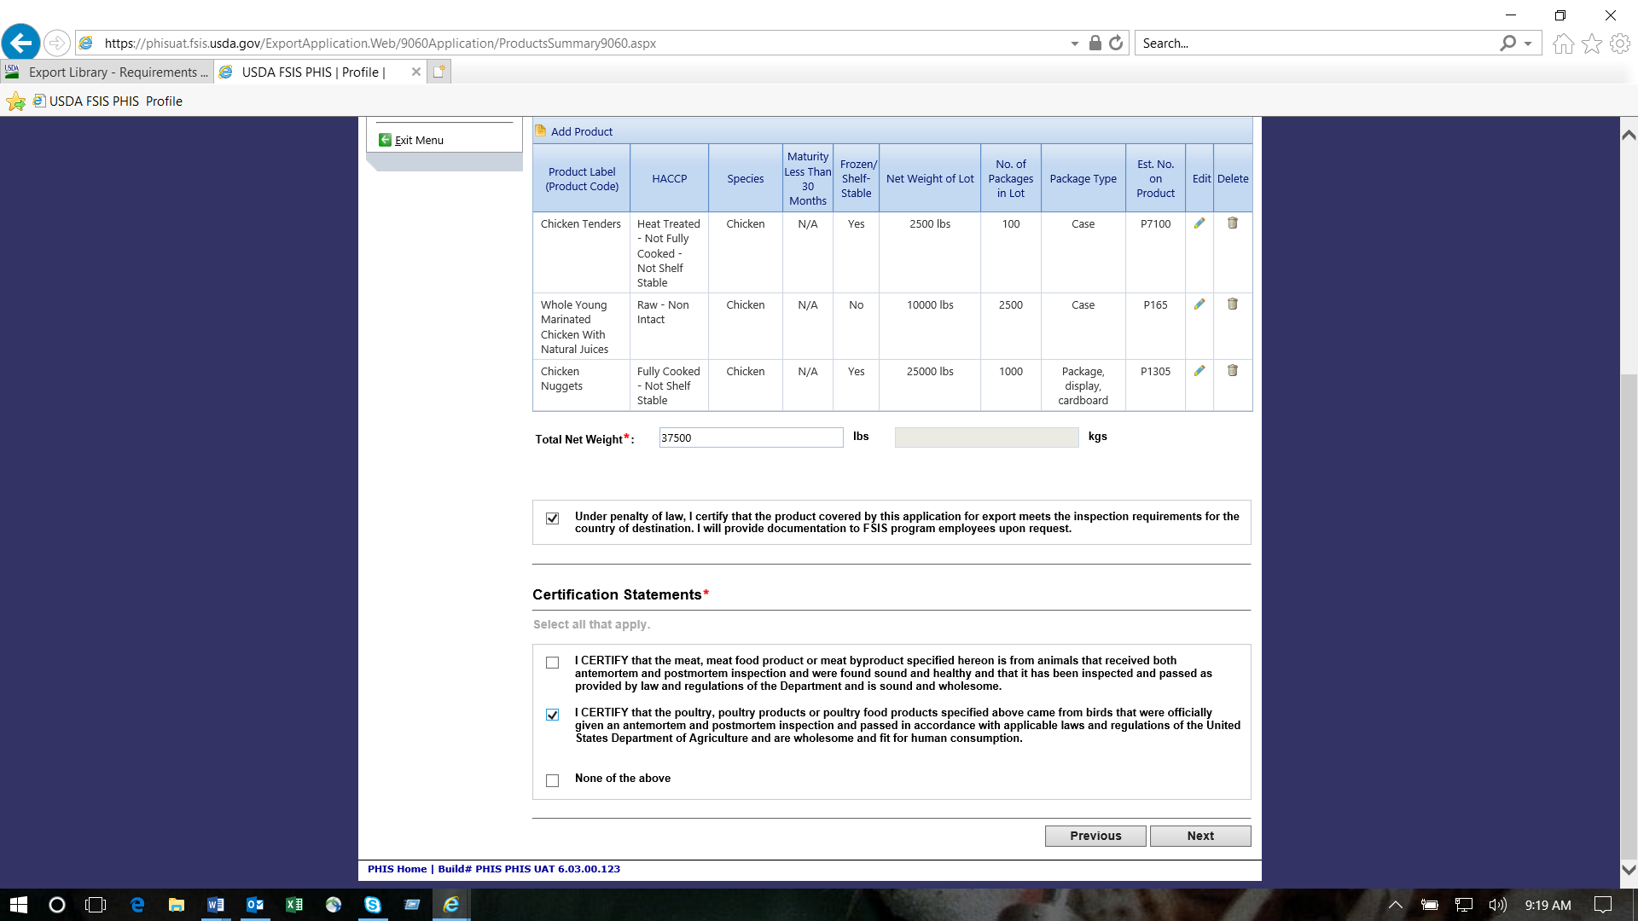The image size is (1638, 921).
Task: Show hidden system tray icons chevron
Action: tap(1396, 905)
